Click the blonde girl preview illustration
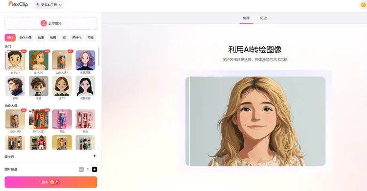Viewport: 367px width, 191px height. pyautogui.click(x=255, y=121)
